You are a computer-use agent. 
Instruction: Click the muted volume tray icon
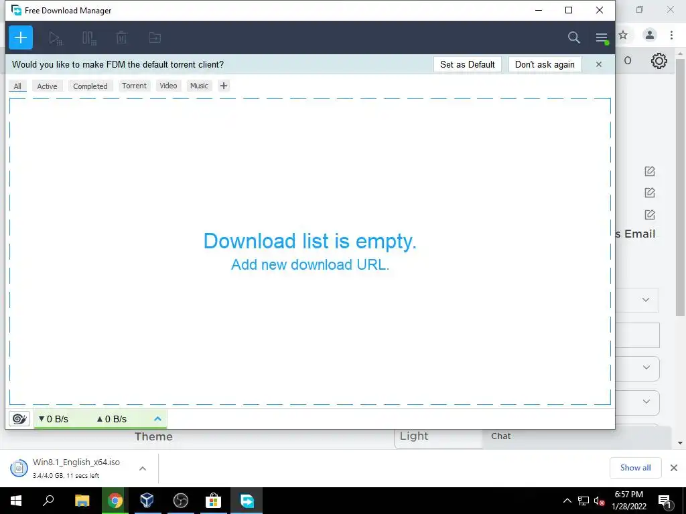click(599, 501)
